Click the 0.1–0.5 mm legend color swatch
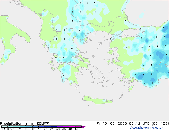Viewport: 169px width, 130px height. pos(5,127)
